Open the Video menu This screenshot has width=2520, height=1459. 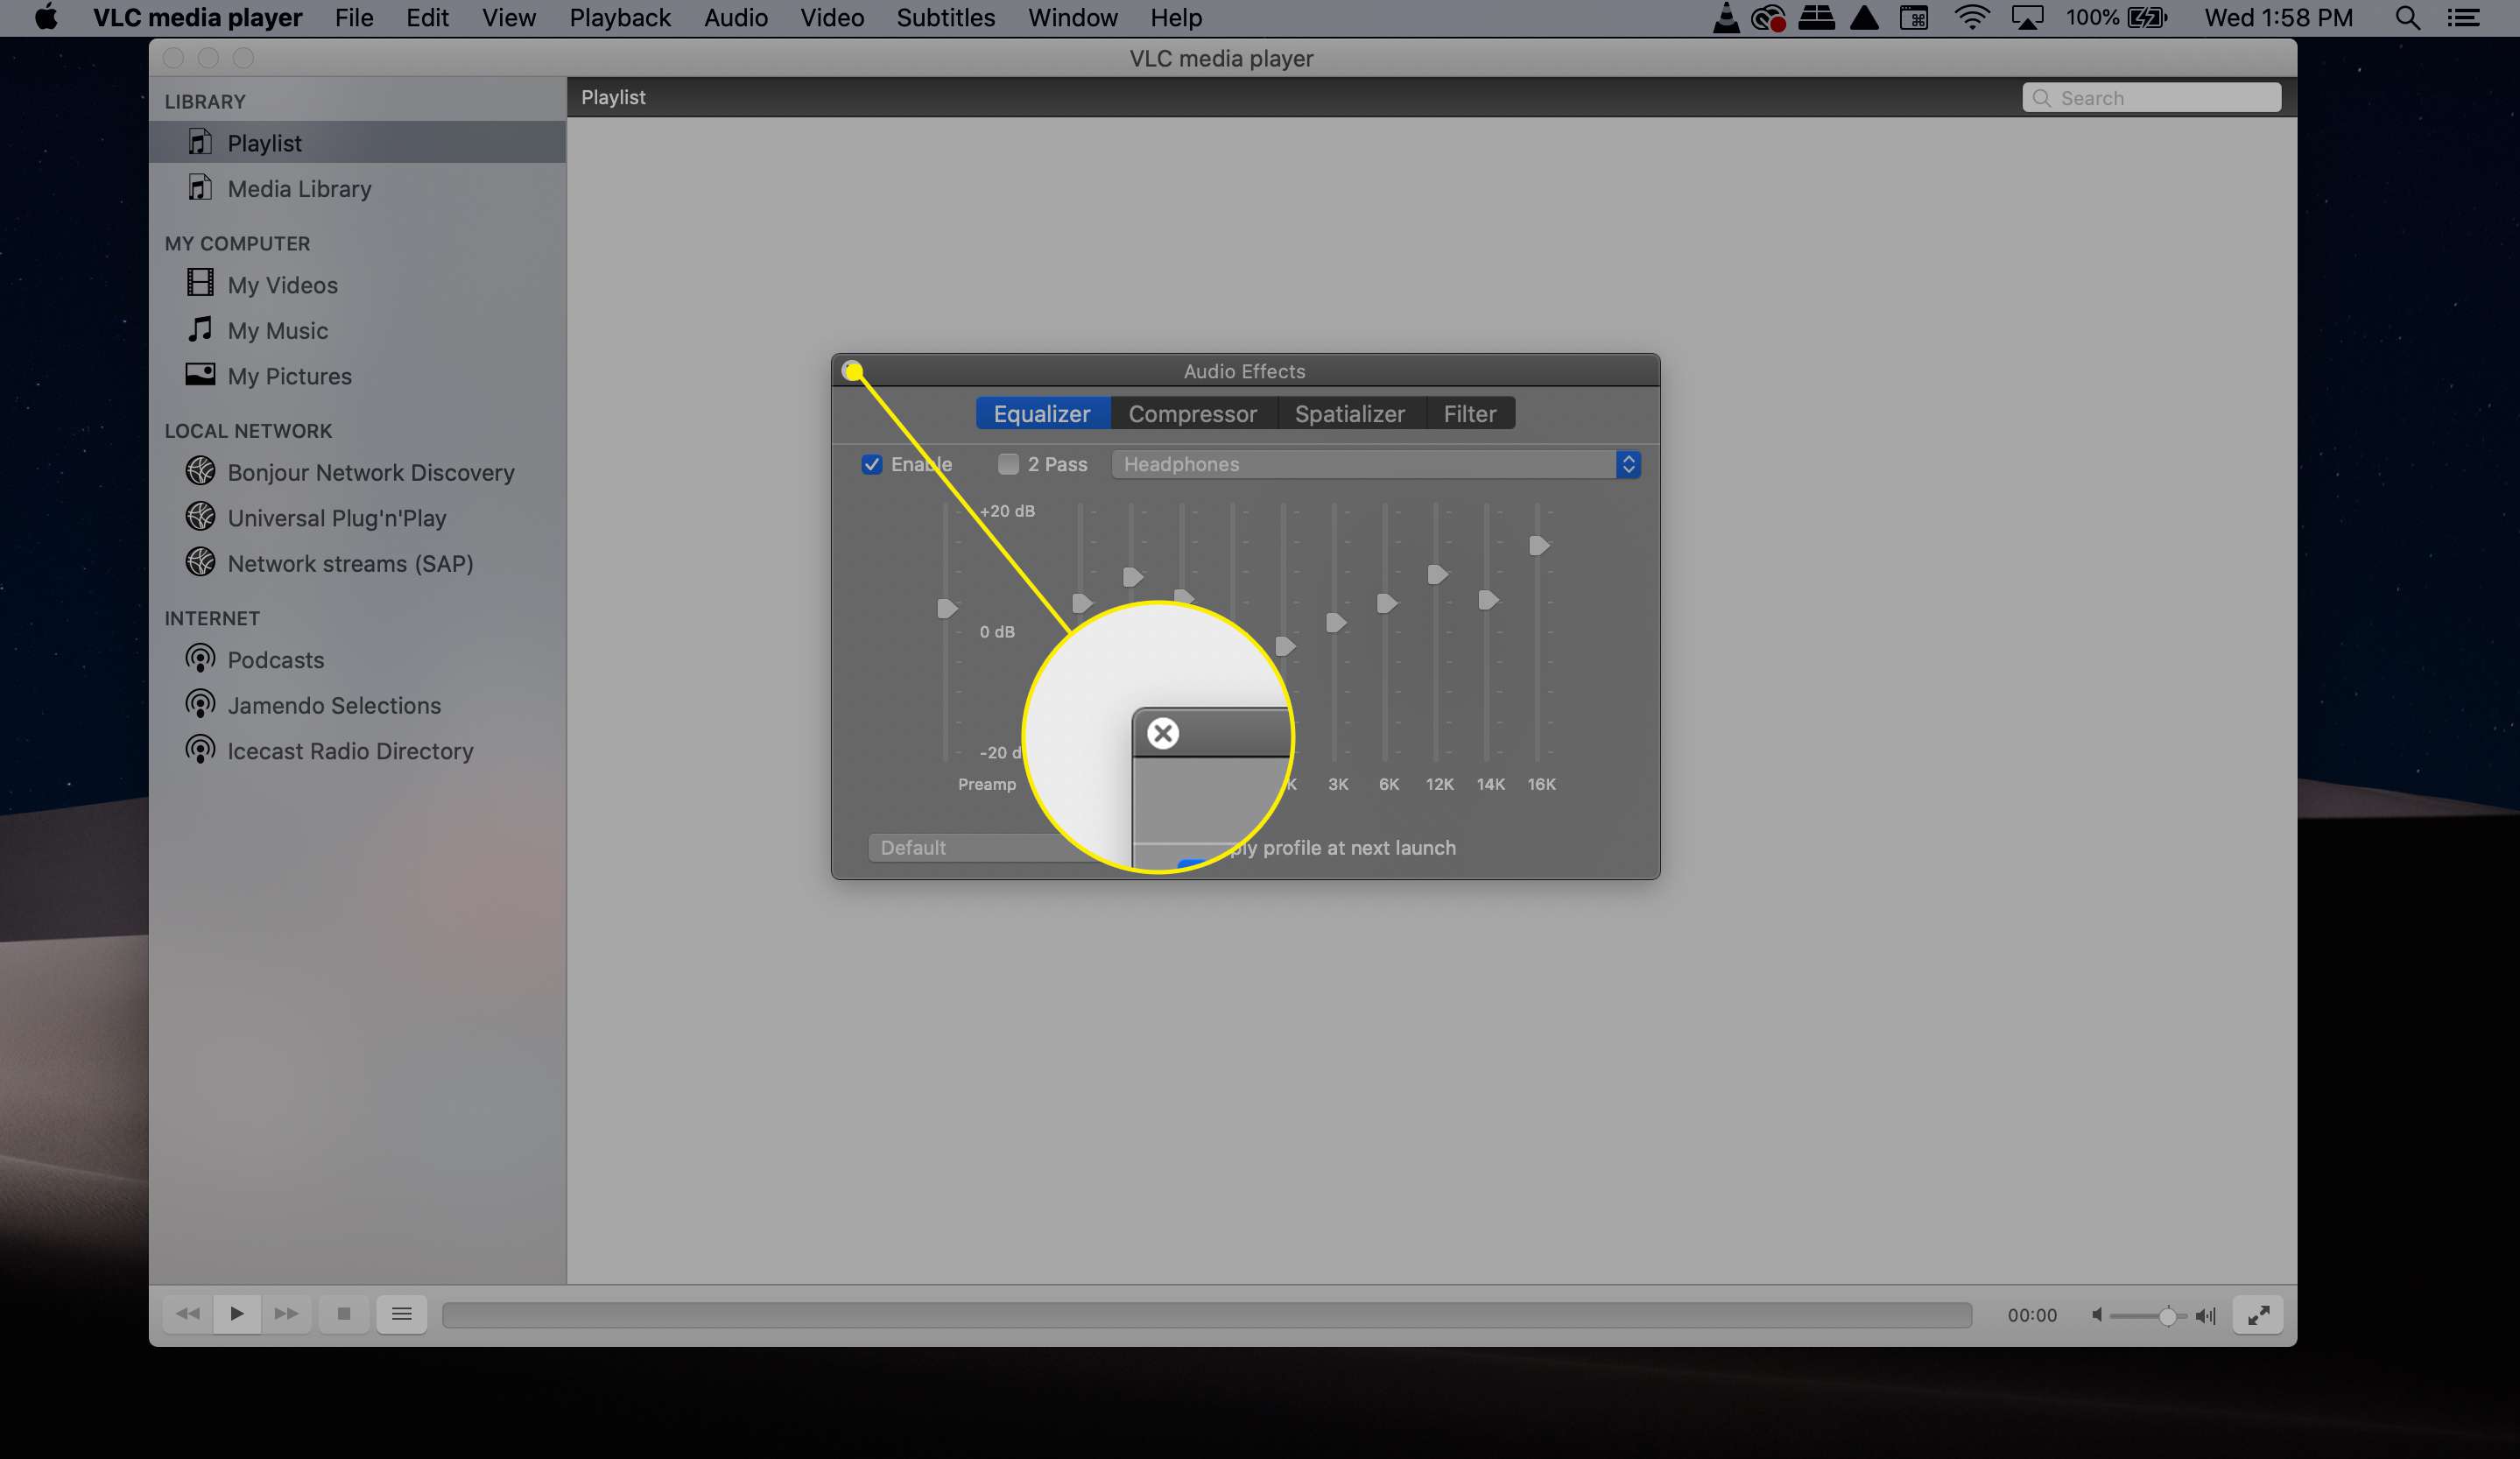832,18
